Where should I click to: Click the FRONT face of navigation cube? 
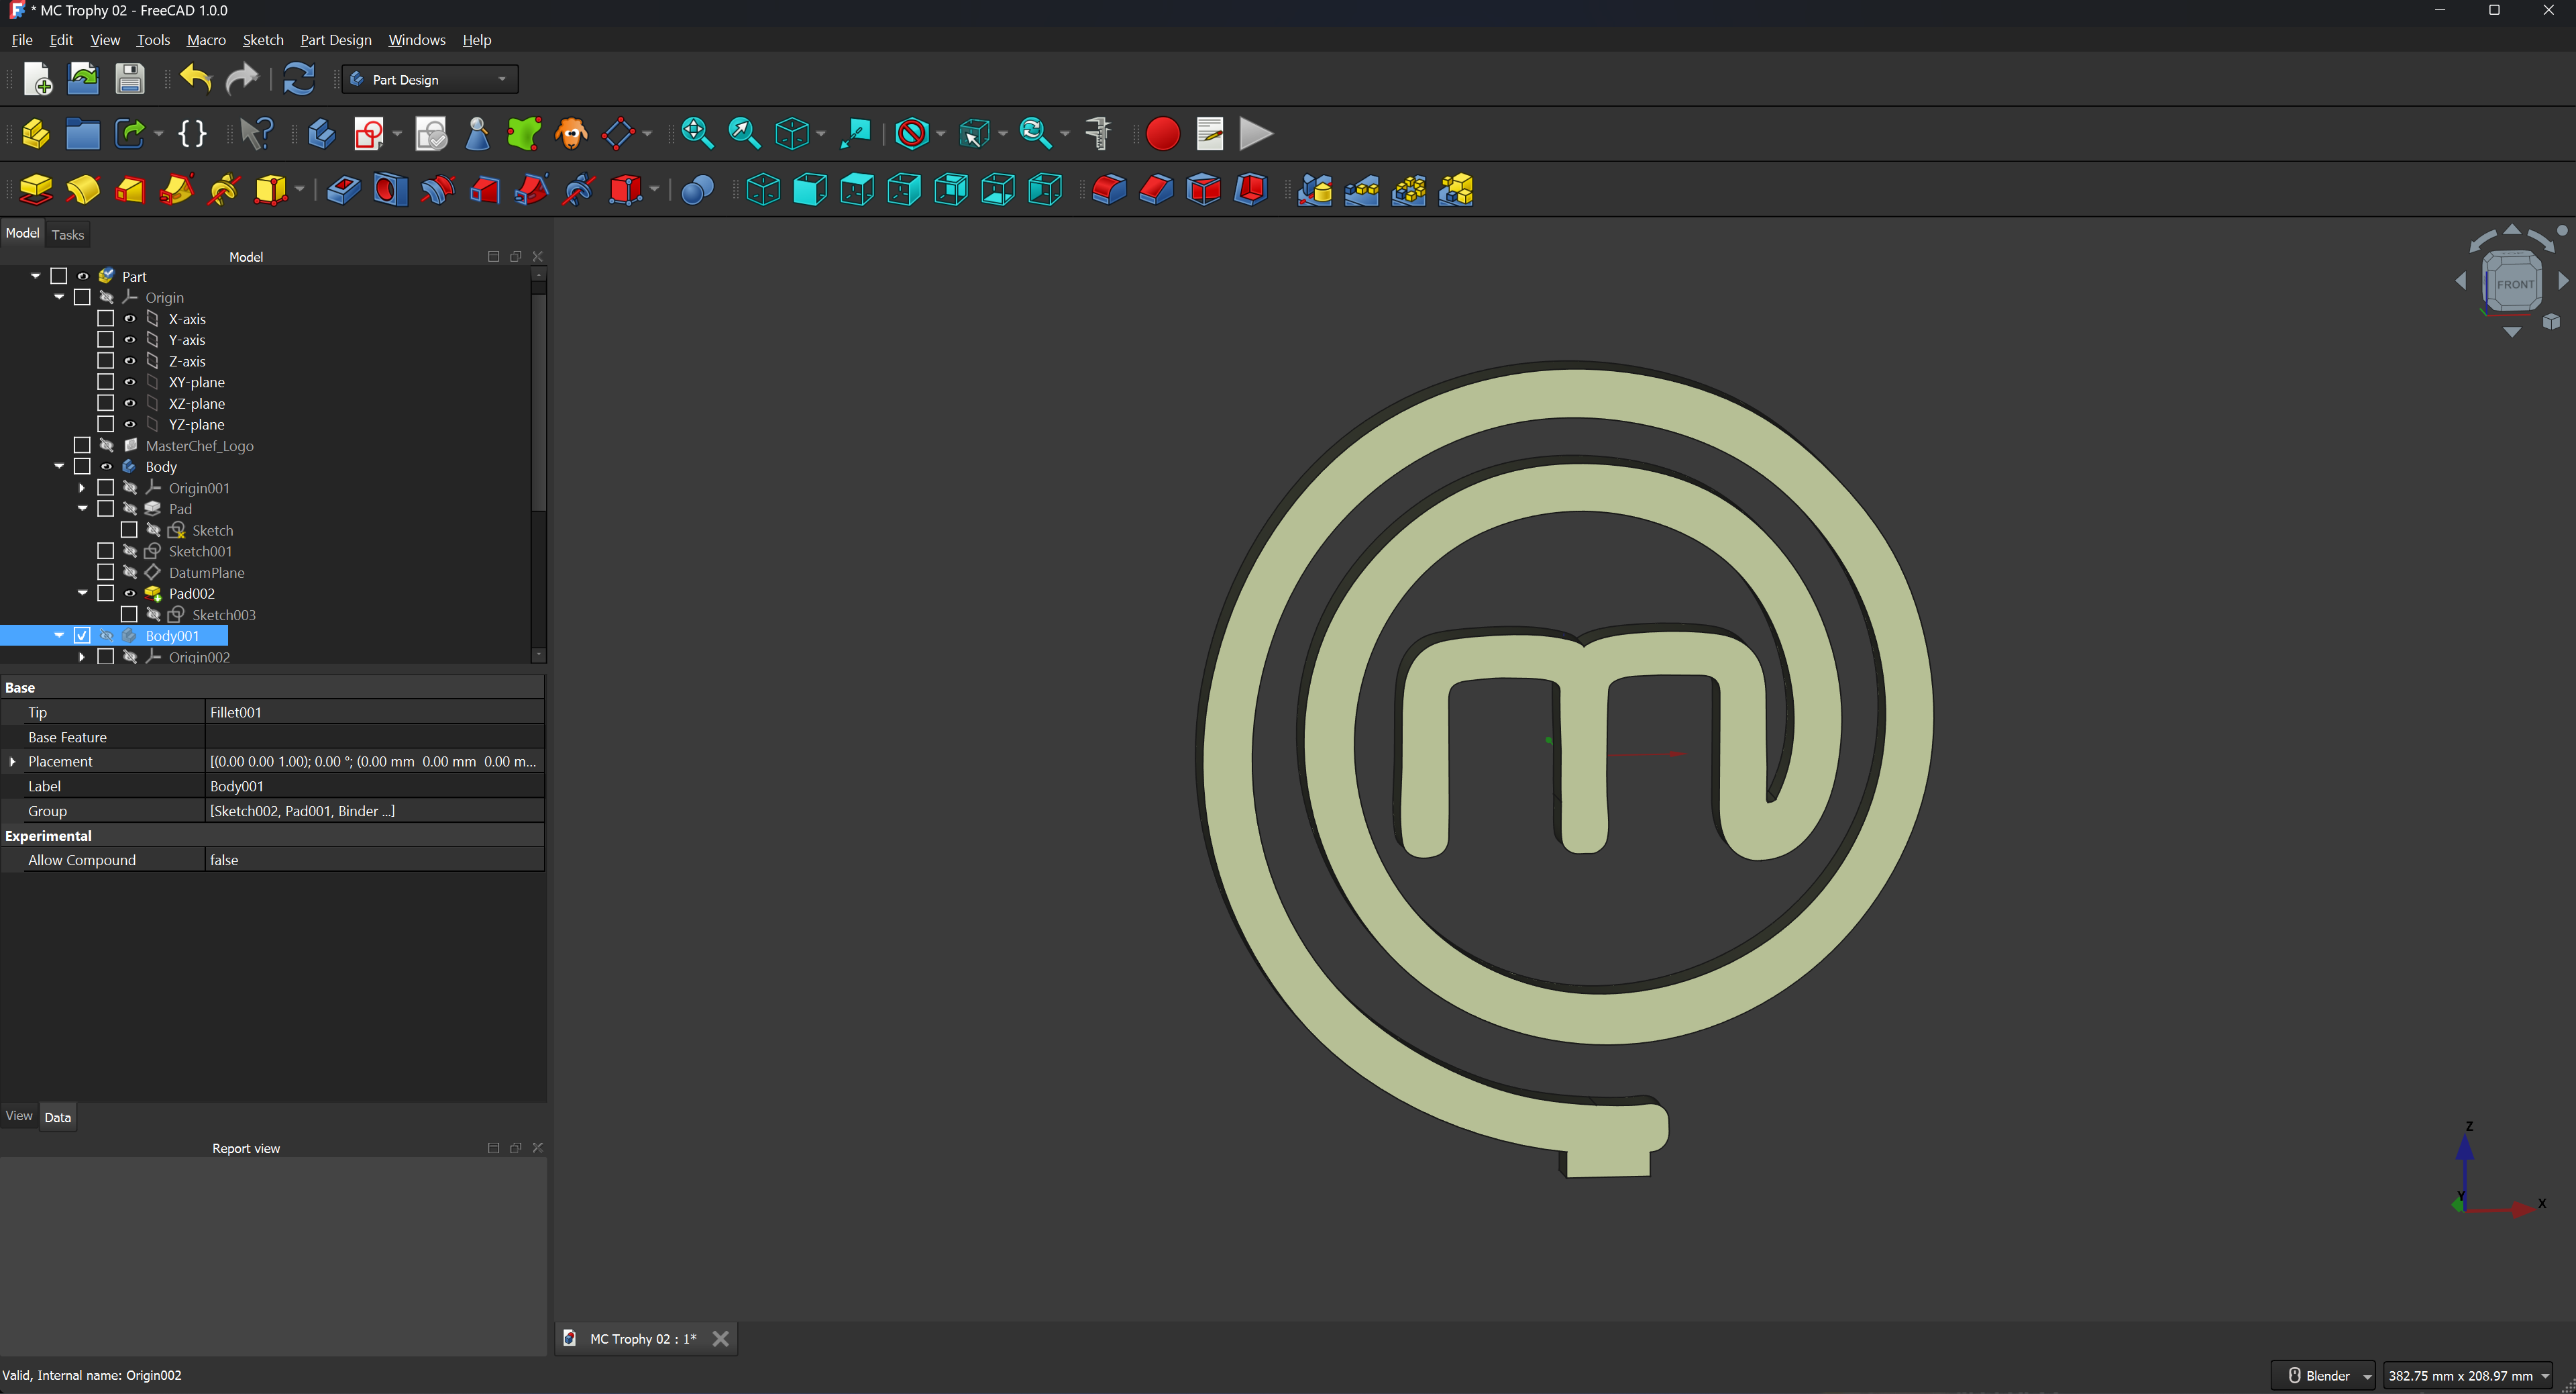pos(2514,284)
